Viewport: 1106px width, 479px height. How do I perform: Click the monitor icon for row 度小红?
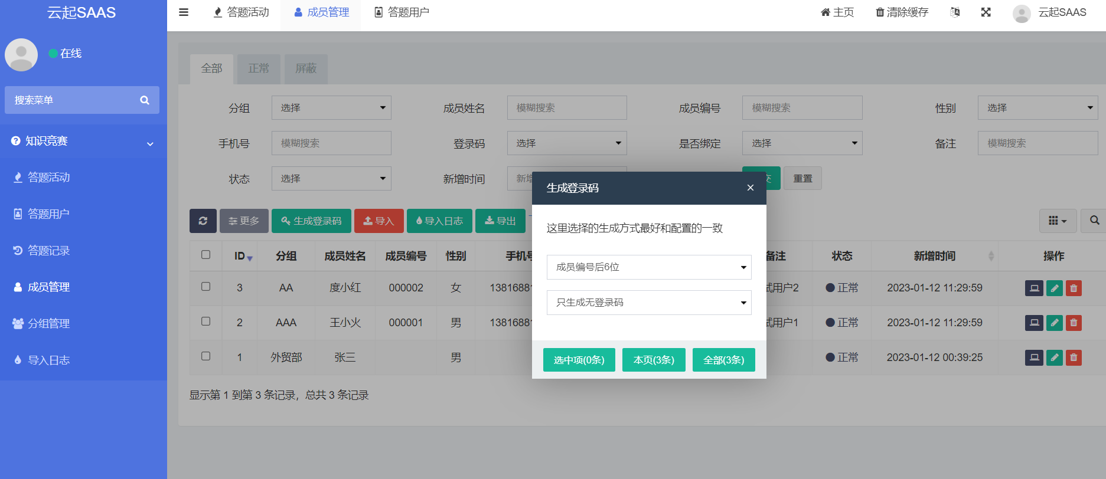pos(1034,288)
